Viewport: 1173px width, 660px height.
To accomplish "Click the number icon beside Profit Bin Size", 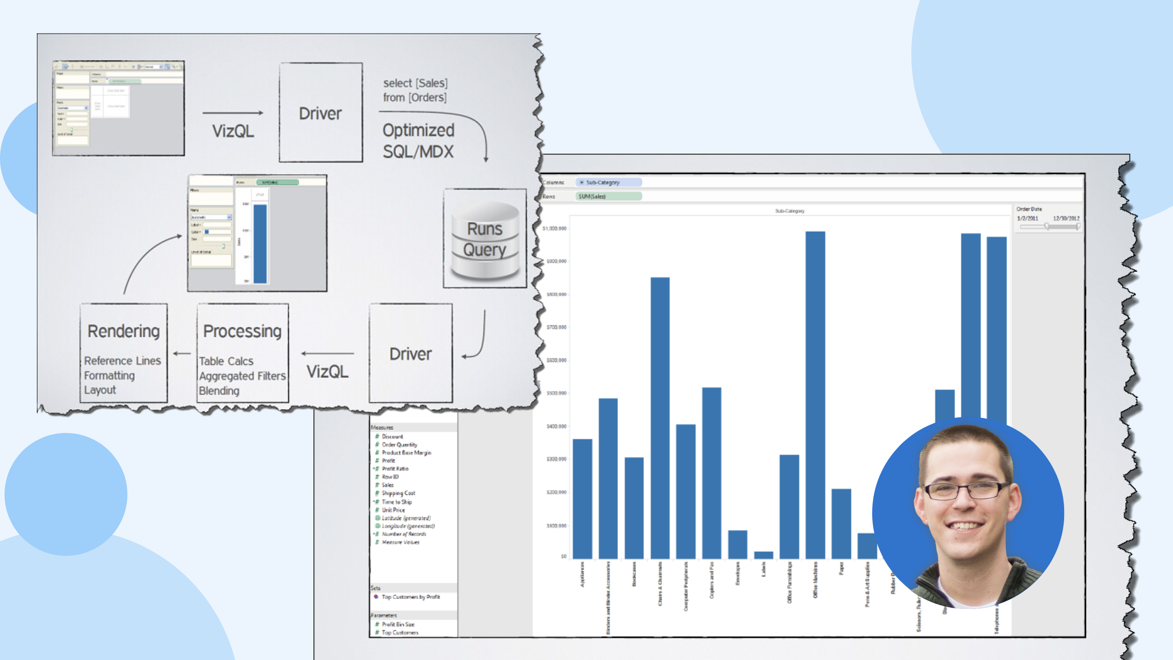I will tap(377, 624).
